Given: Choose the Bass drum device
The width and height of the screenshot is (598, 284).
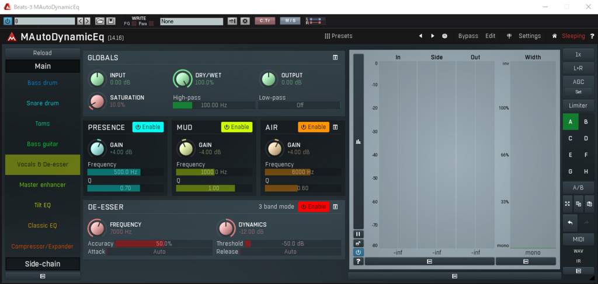Looking at the screenshot, I should click(x=43, y=83).
